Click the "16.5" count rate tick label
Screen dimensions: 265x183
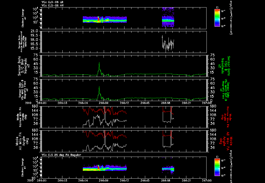click(x=34, y=44)
